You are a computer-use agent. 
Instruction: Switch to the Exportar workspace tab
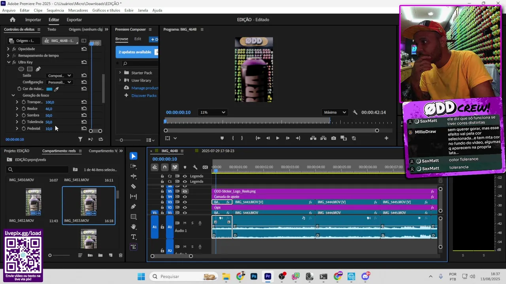pos(74,20)
